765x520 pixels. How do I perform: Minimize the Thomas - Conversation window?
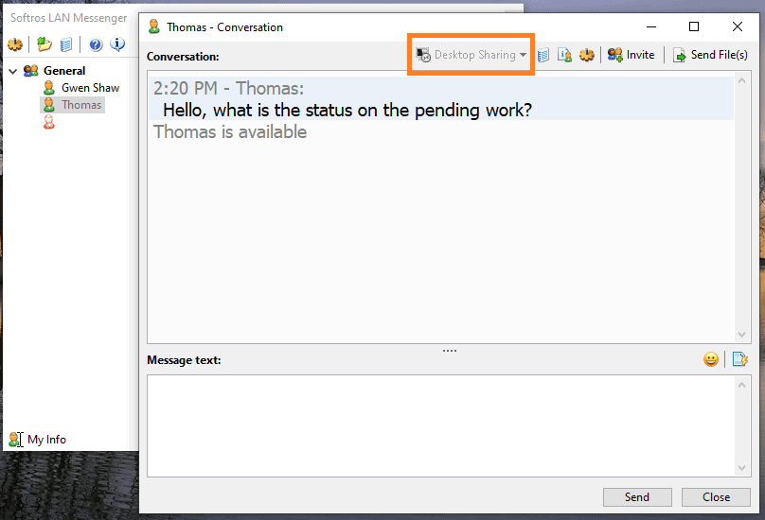pyautogui.click(x=651, y=26)
